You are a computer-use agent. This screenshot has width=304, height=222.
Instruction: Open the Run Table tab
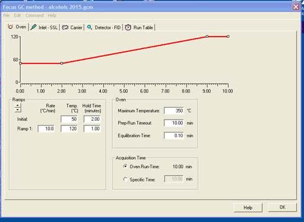point(139,27)
